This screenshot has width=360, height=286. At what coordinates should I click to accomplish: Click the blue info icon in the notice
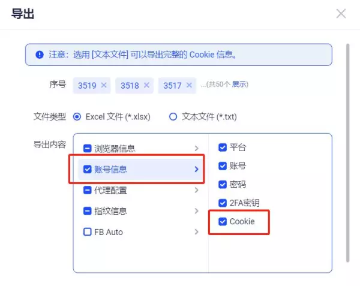pos(40,55)
